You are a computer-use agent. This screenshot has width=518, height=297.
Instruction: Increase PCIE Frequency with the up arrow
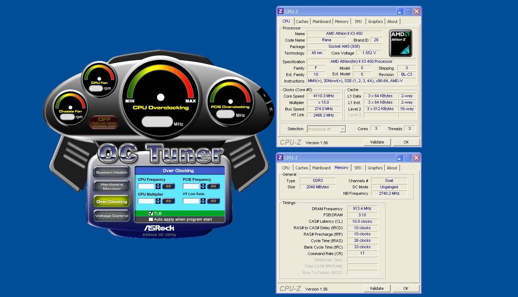click(x=203, y=185)
